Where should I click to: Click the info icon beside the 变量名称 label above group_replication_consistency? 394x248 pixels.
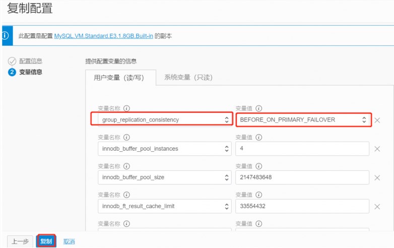(126, 108)
